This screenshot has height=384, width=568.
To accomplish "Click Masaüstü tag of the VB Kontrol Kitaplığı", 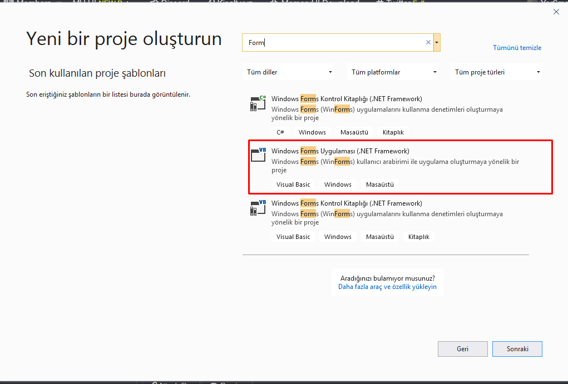I will (379, 237).
